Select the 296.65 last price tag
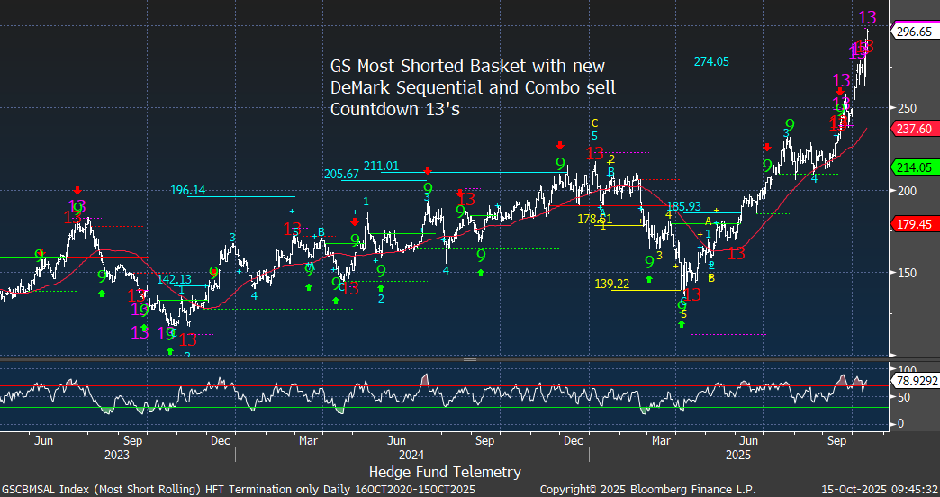The image size is (940, 497). click(x=914, y=32)
